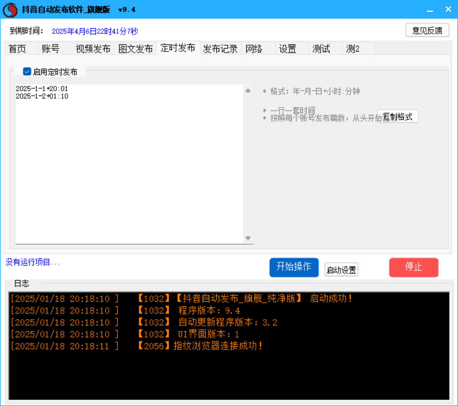Toggle the 启用定时发布 checkbox
Viewport: 458px width, 406px height.
[27, 71]
